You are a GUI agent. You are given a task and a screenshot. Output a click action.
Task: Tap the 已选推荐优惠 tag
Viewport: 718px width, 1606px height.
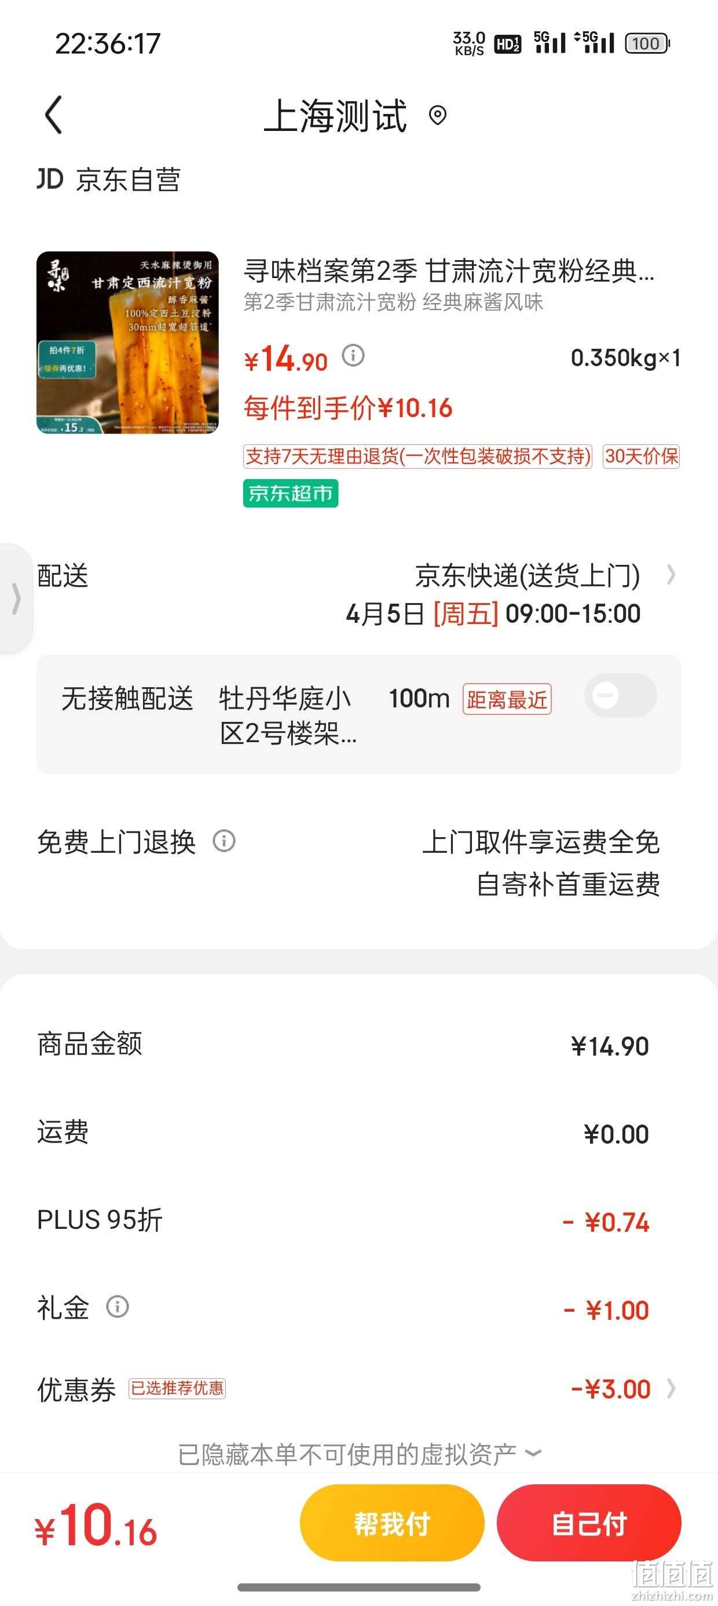coord(177,1388)
